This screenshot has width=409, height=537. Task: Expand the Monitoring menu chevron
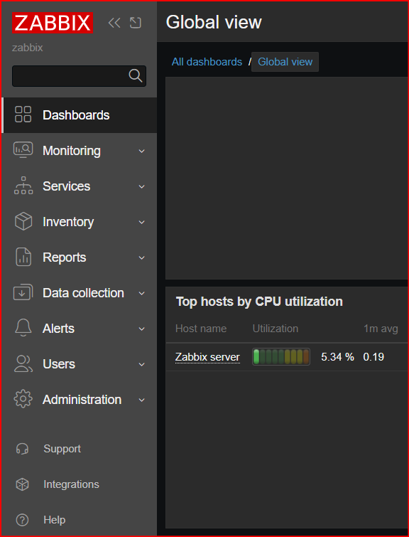(141, 151)
